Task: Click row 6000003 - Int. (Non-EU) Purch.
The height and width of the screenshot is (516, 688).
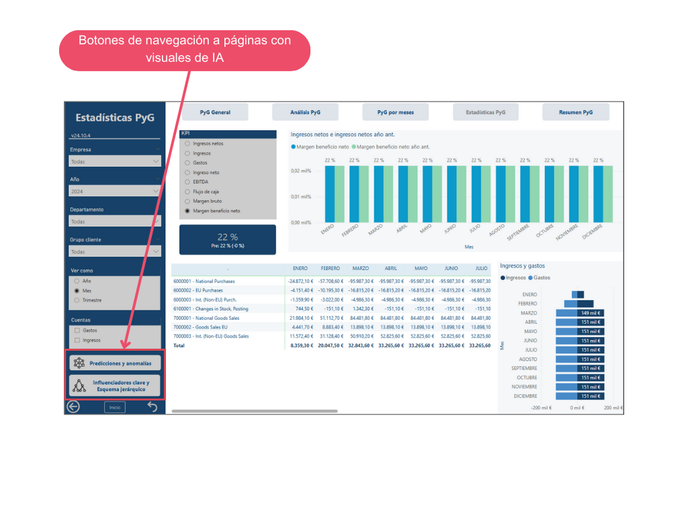Action: (x=205, y=300)
